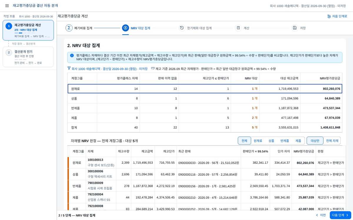Screen dimensions: 353x220
Task: Filter items by 반제품 account group
Action: [x=285, y=141]
